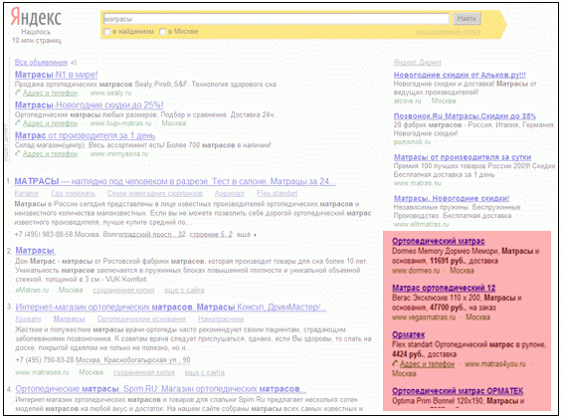Click 'Адрес и телефон' beside www.vremyasna.ru

pyautogui.click(x=50, y=154)
